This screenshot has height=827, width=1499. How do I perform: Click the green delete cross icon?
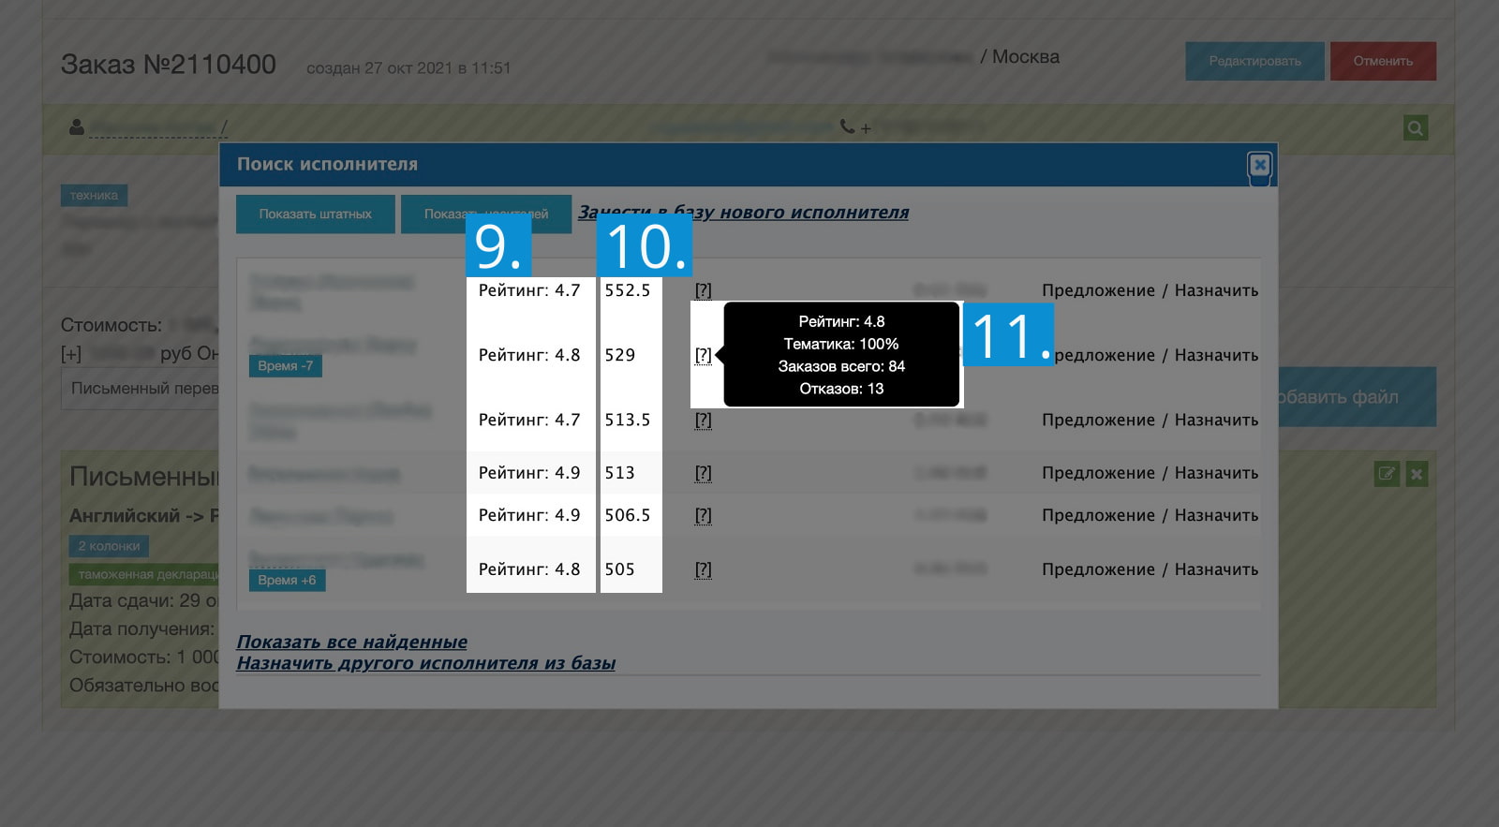pyautogui.click(x=1417, y=474)
